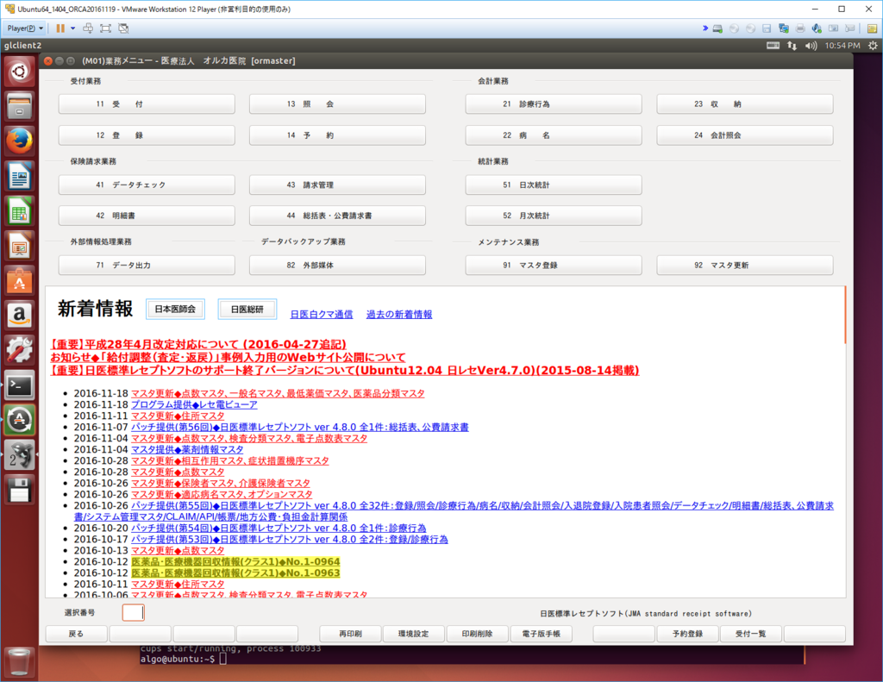Viewport: 883px width, 682px height.
Task: Expand the pause button dropdown arrow
Action: (72, 28)
